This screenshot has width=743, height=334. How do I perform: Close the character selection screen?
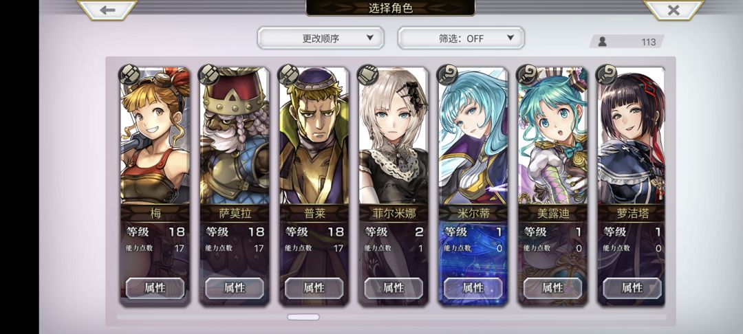[673, 10]
